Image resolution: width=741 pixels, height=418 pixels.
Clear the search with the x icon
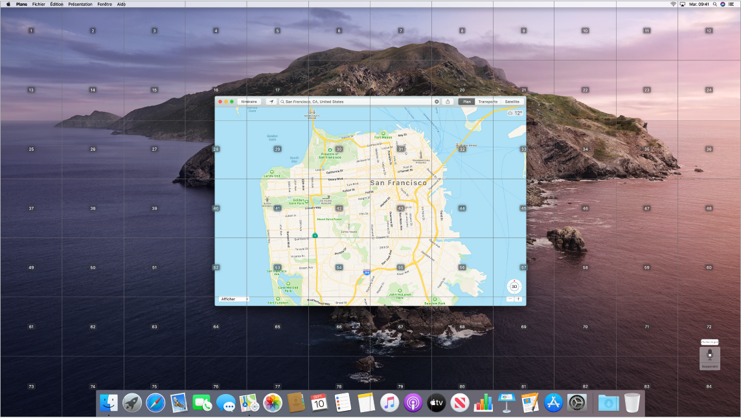[x=437, y=102]
